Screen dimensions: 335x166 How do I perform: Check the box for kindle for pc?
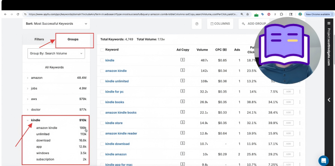pyautogui.click(x=102, y=92)
